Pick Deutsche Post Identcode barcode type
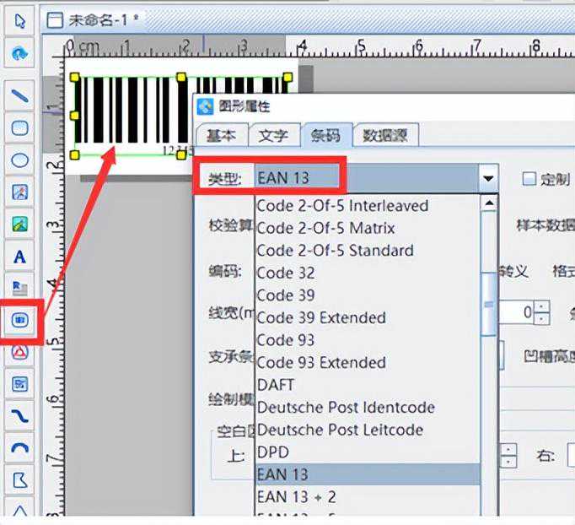575x525 pixels. (x=346, y=407)
